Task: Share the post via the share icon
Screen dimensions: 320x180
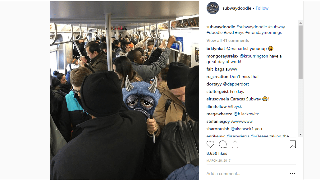Action: pyautogui.click(x=235, y=144)
